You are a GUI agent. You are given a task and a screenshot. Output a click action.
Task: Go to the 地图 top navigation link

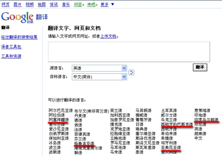coord(42,5)
